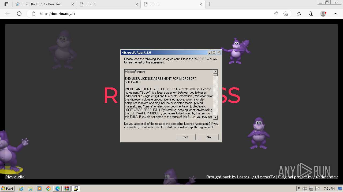Click the surfing Bonzi on yellow board
The image size is (343, 192).
(x=12, y=152)
